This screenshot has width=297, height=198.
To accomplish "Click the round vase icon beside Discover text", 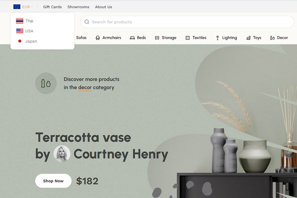I will [46, 83].
